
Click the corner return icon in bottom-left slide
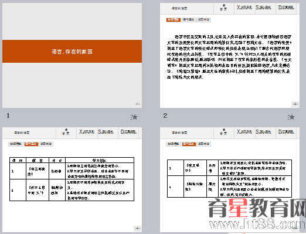(137, 228)
